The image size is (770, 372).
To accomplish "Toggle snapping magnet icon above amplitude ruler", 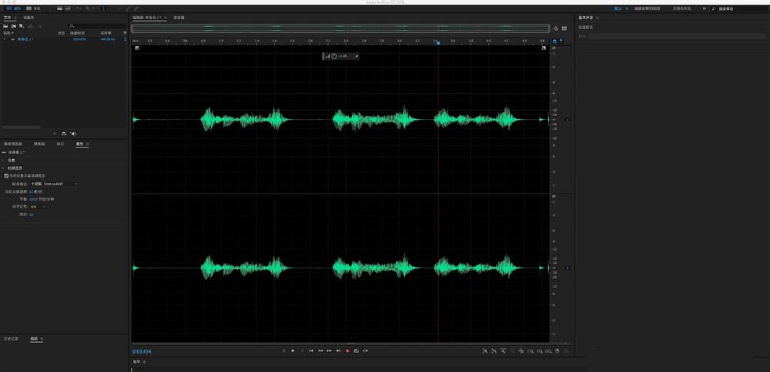I will click(x=554, y=42).
